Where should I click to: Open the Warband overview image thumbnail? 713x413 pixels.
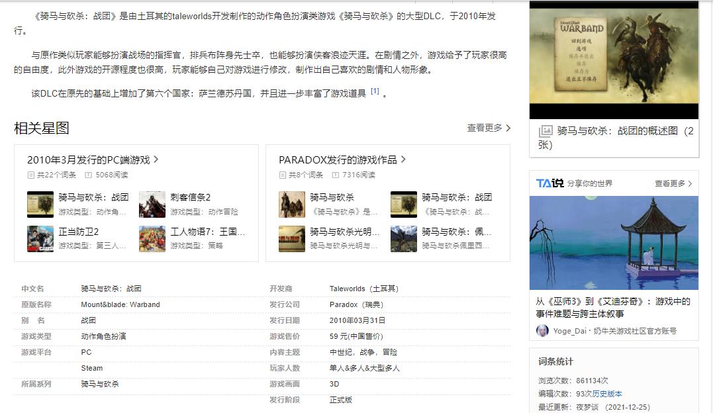(x=614, y=60)
